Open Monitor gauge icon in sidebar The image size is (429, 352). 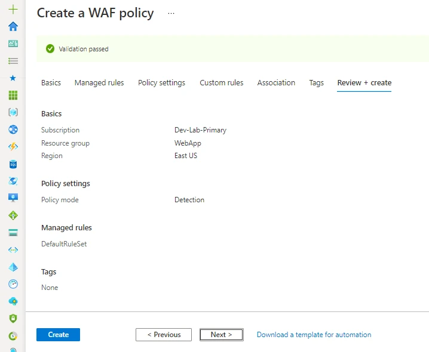[x=13, y=284]
